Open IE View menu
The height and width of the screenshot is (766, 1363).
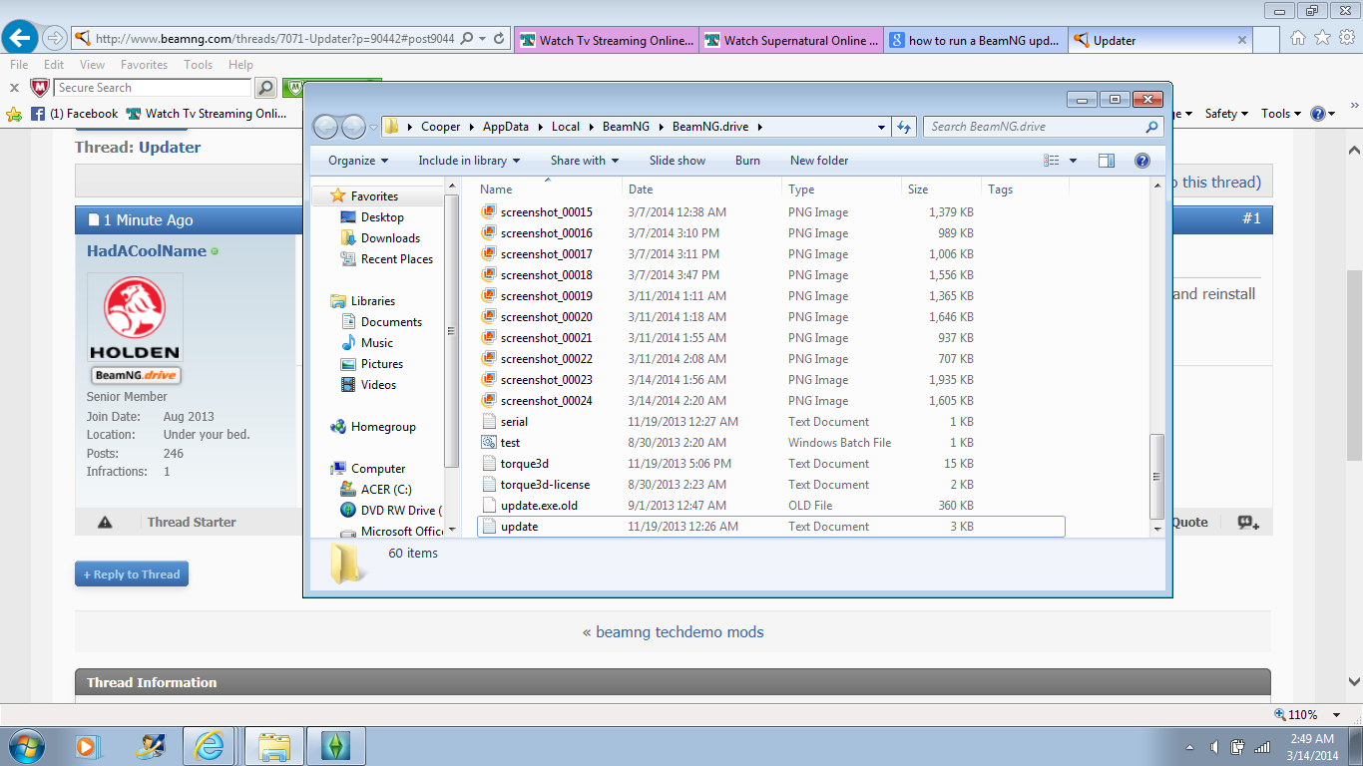93,65
